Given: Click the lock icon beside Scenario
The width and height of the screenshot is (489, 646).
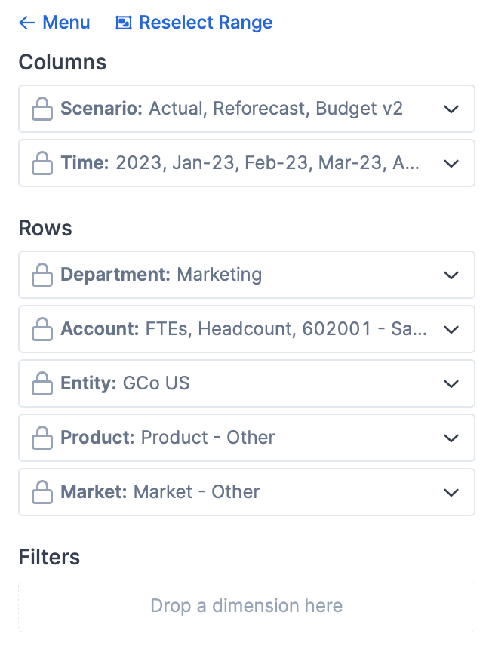Looking at the screenshot, I should [x=42, y=109].
